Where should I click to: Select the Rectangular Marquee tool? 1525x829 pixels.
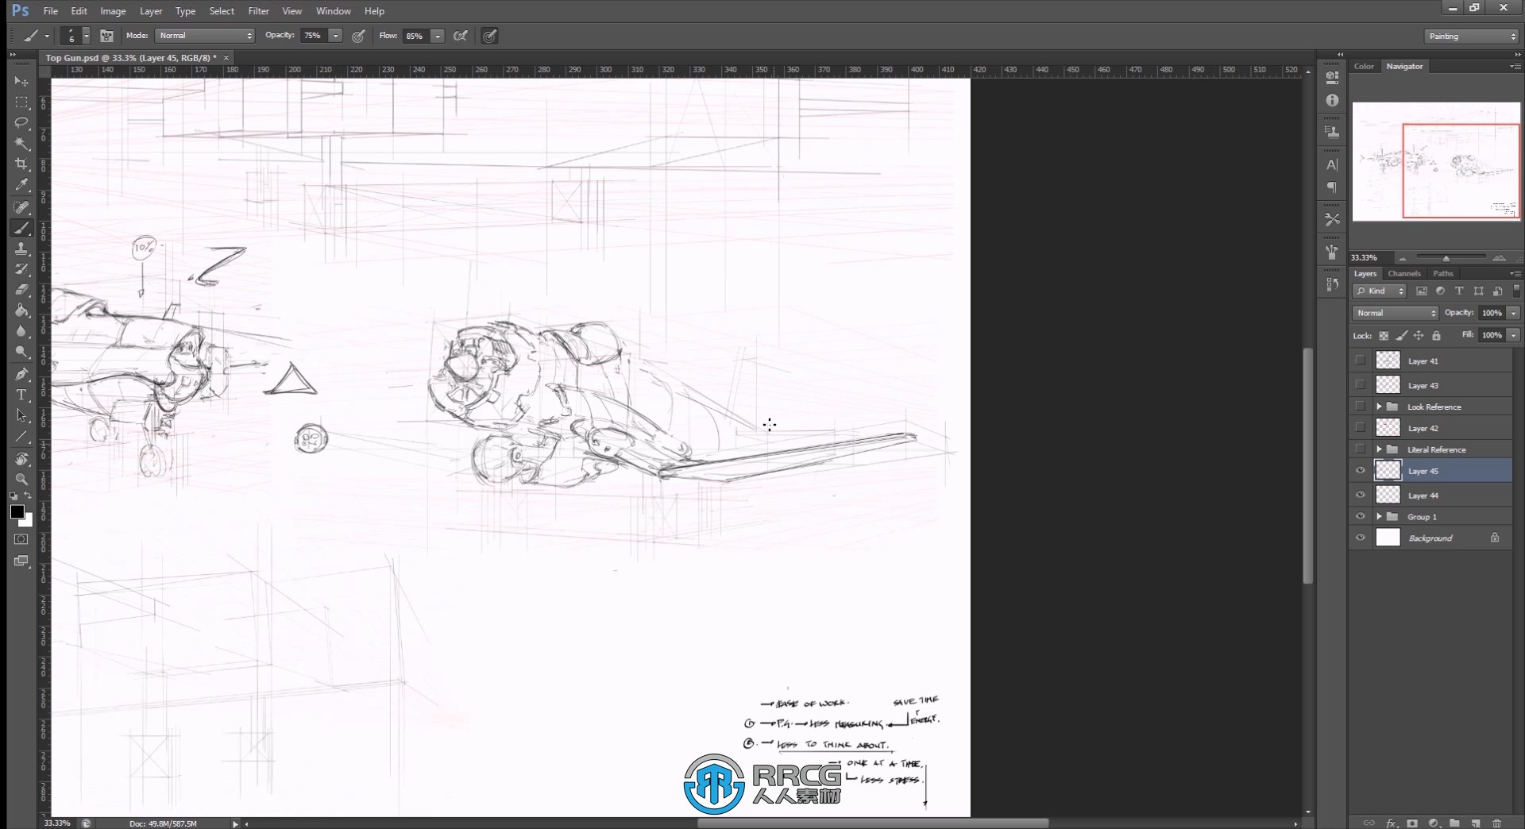pos(21,102)
